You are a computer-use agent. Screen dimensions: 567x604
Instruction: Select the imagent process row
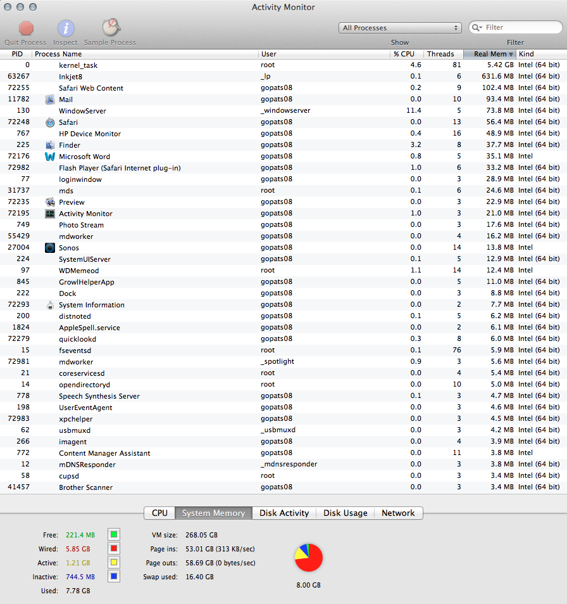(283, 442)
